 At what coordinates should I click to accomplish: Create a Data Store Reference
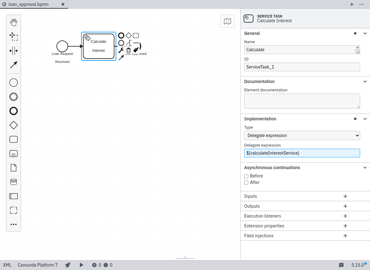point(14,182)
